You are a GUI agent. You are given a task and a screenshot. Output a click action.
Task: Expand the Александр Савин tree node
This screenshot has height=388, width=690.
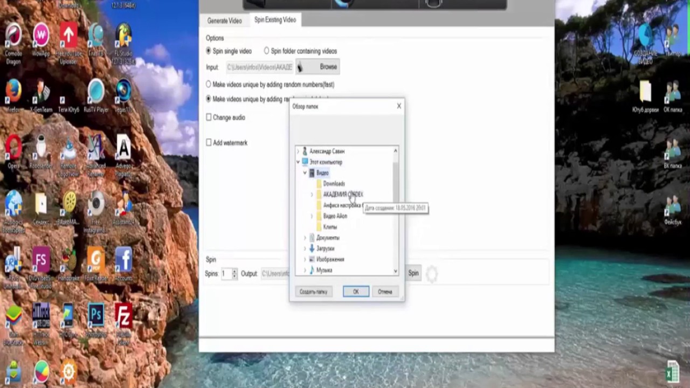(298, 151)
